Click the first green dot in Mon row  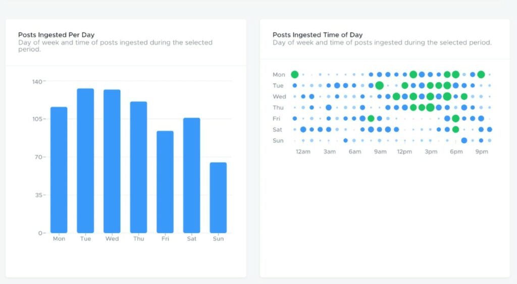[295, 74]
